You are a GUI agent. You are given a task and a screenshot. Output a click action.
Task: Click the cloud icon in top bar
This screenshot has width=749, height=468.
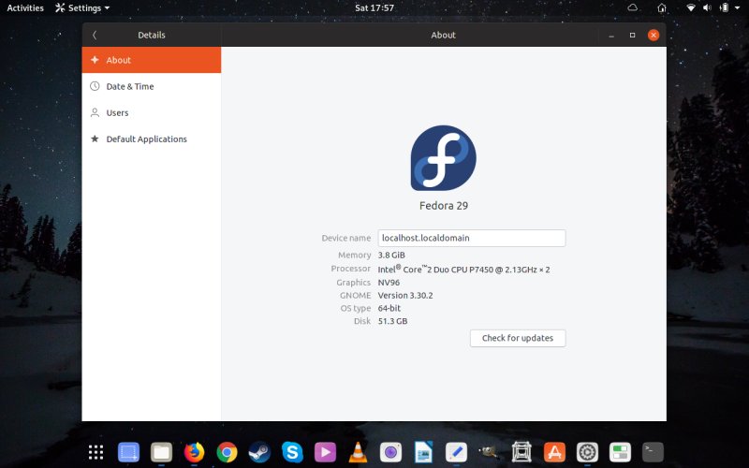point(633,7)
